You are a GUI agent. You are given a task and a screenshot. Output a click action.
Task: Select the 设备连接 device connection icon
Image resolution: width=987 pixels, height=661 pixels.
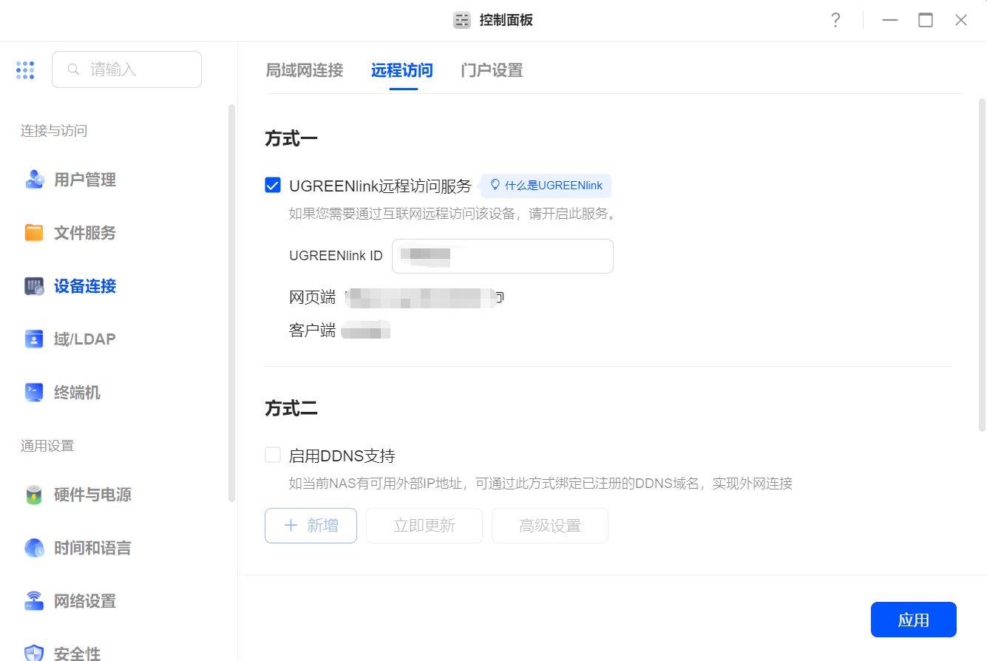point(34,286)
